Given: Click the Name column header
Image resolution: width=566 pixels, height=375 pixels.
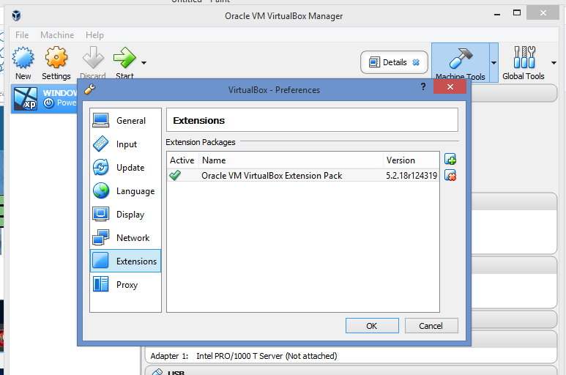Looking at the screenshot, I should click(291, 160).
